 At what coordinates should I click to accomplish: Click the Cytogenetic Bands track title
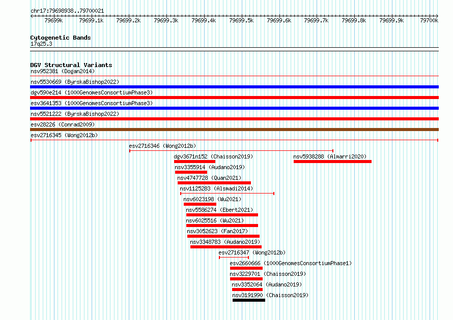tap(61, 38)
